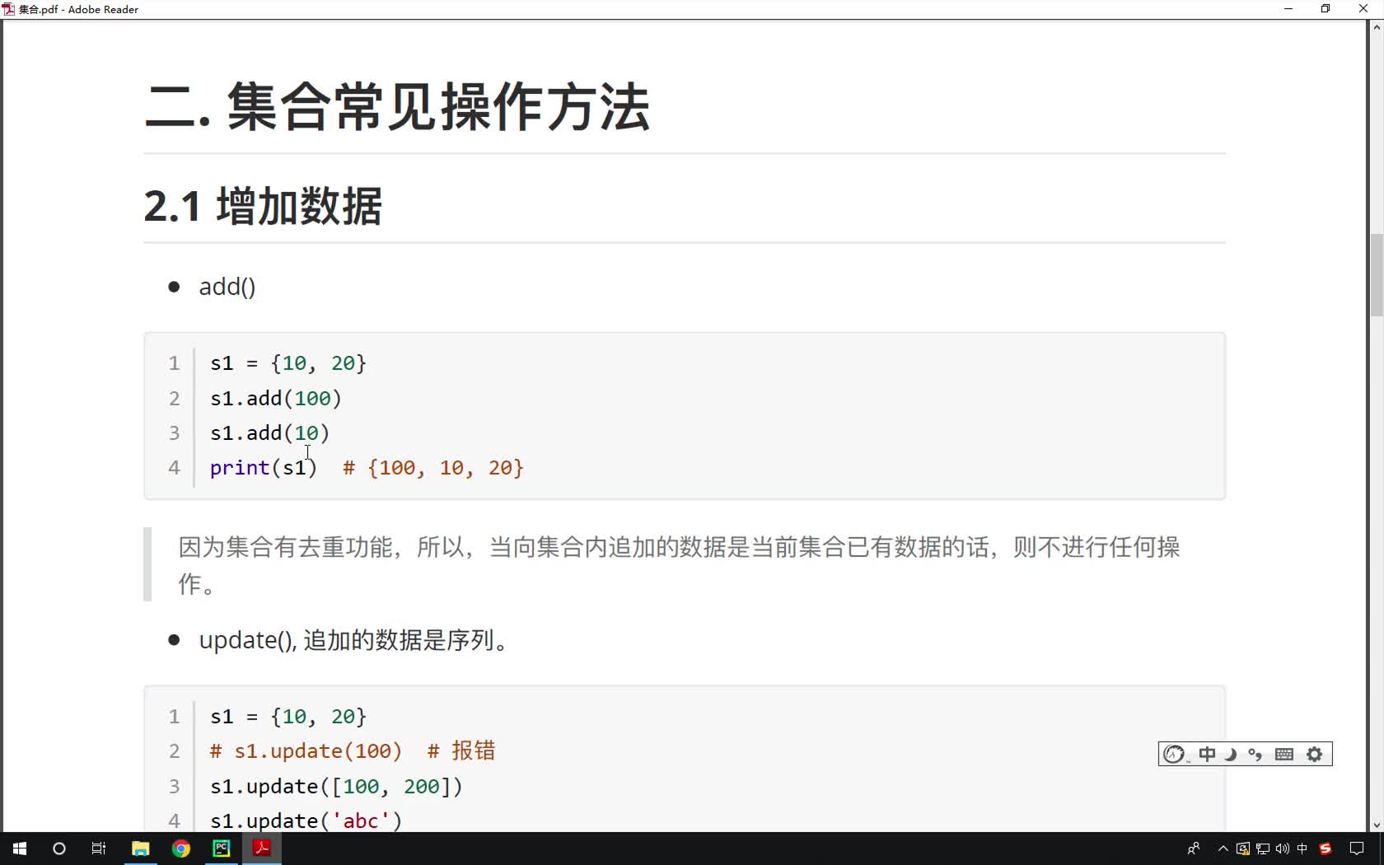This screenshot has width=1384, height=865.
Task: Switch to Google Chrome on the taskbar
Action: [x=181, y=849]
